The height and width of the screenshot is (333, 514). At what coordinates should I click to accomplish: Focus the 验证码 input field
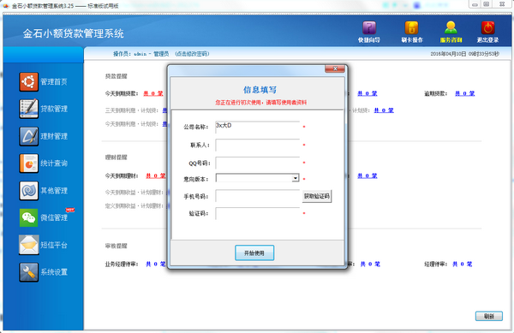pyautogui.click(x=257, y=213)
